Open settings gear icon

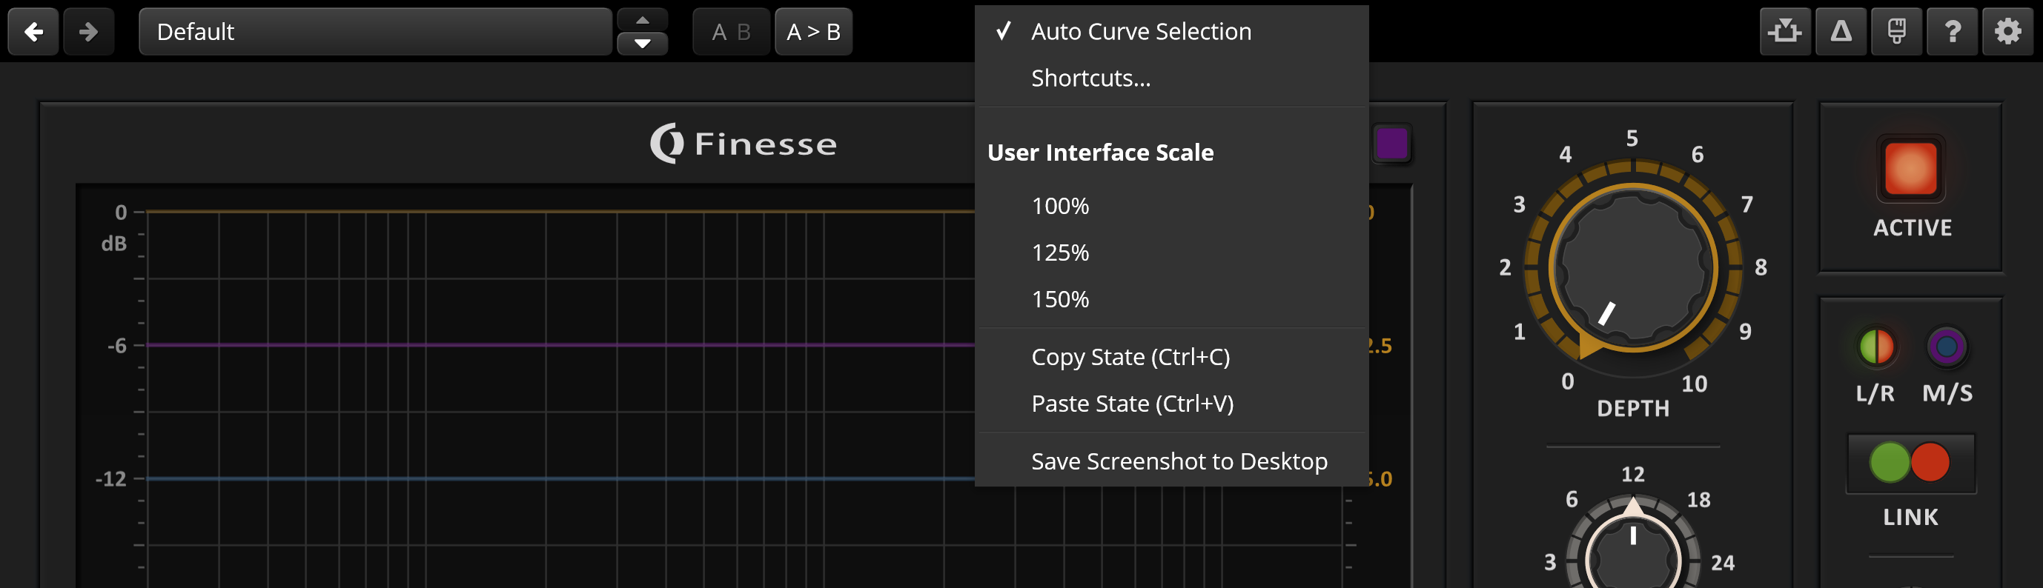(2007, 32)
